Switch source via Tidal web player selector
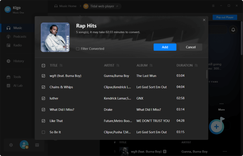 point(102,6)
